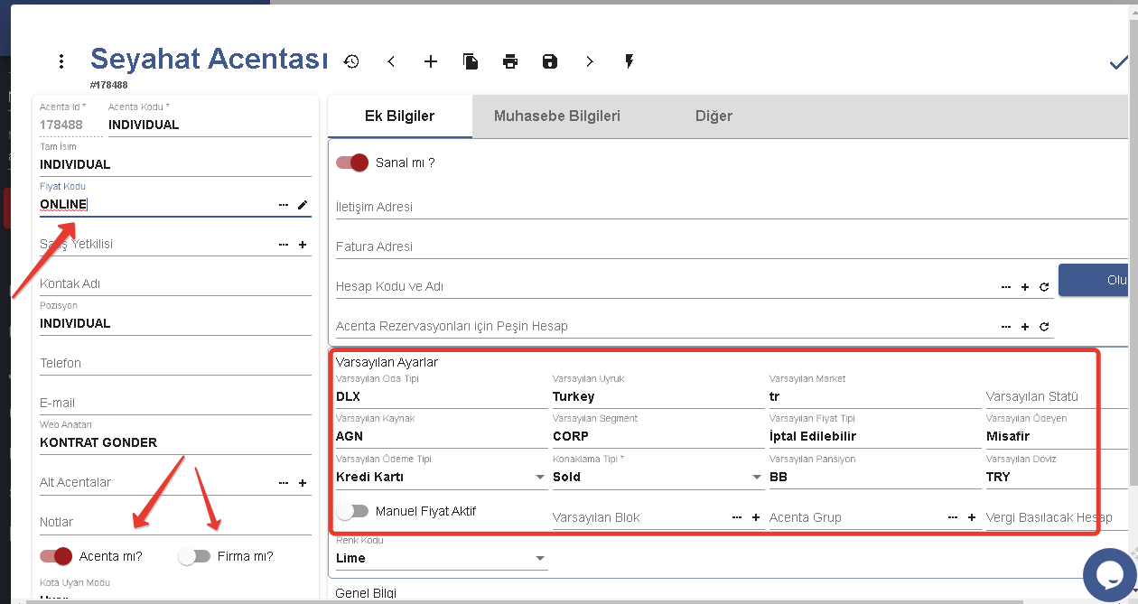This screenshot has height=604, width=1138.
Task: Turn on Manuel Fiyat Aktif switch
Action: click(352, 511)
